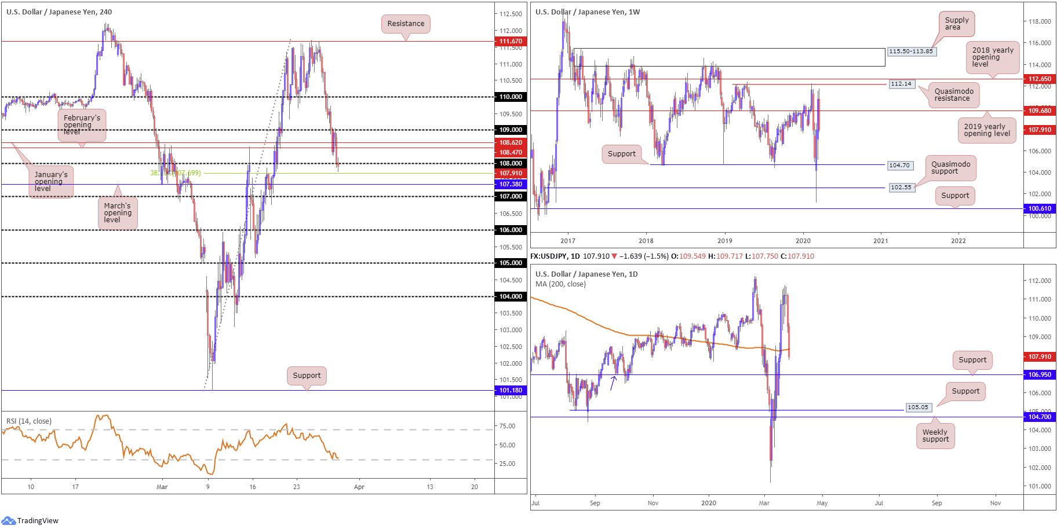Select the 102.55 price label
Image resolution: width=1057 pixels, height=529 pixels.
point(901,188)
